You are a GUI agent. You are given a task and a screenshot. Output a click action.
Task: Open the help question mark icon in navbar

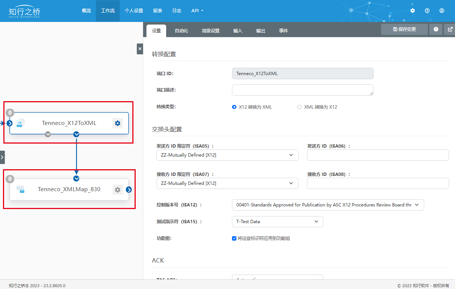coord(427,11)
